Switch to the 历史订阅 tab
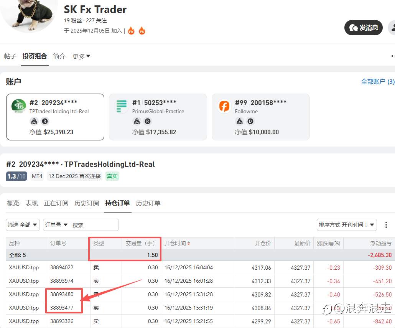 tap(87, 203)
